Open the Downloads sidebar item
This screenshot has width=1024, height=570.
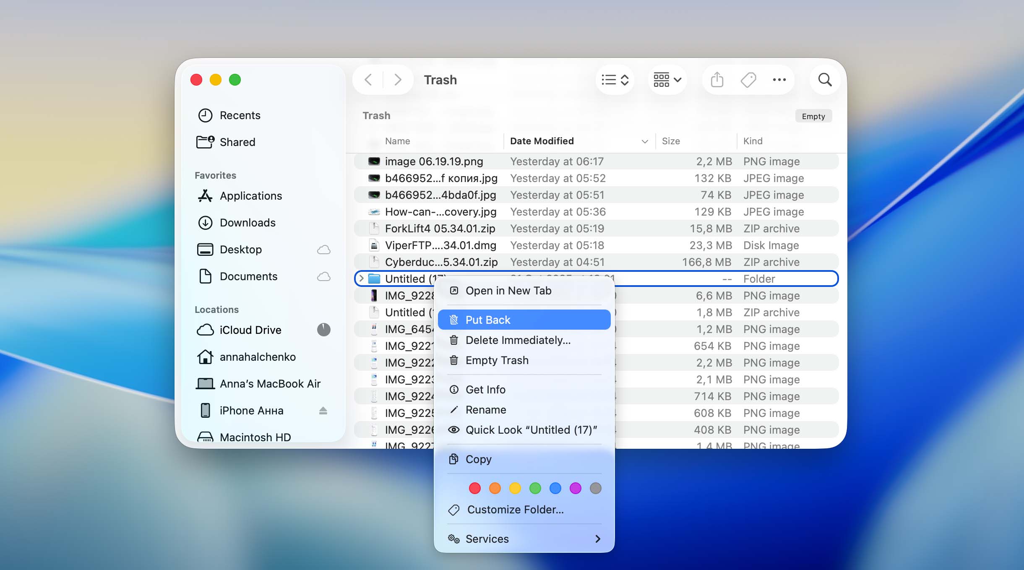pyautogui.click(x=248, y=223)
